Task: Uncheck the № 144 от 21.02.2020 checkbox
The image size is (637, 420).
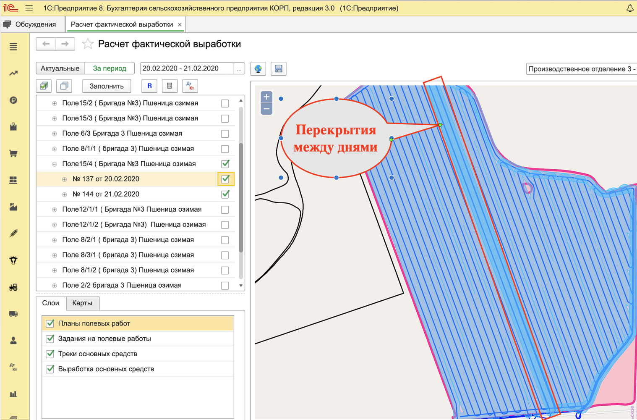Action: point(225,194)
